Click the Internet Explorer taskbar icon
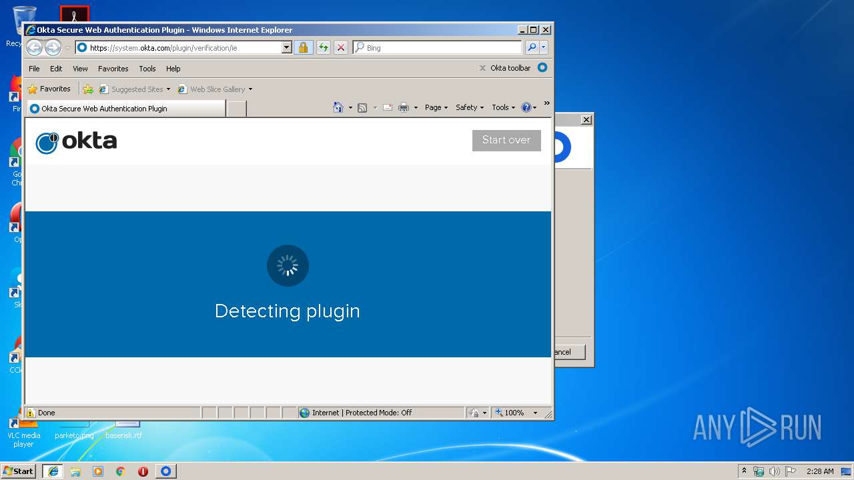Image resolution: width=854 pixels, height=480 pixels. pos(53,471)
